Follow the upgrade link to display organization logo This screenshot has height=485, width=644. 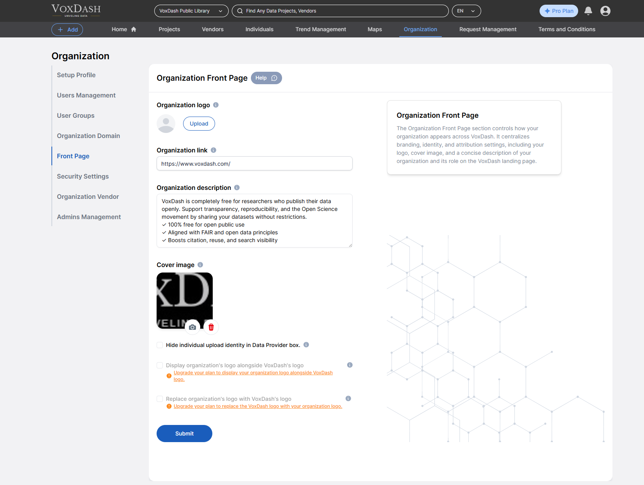(x=253, y=376)
